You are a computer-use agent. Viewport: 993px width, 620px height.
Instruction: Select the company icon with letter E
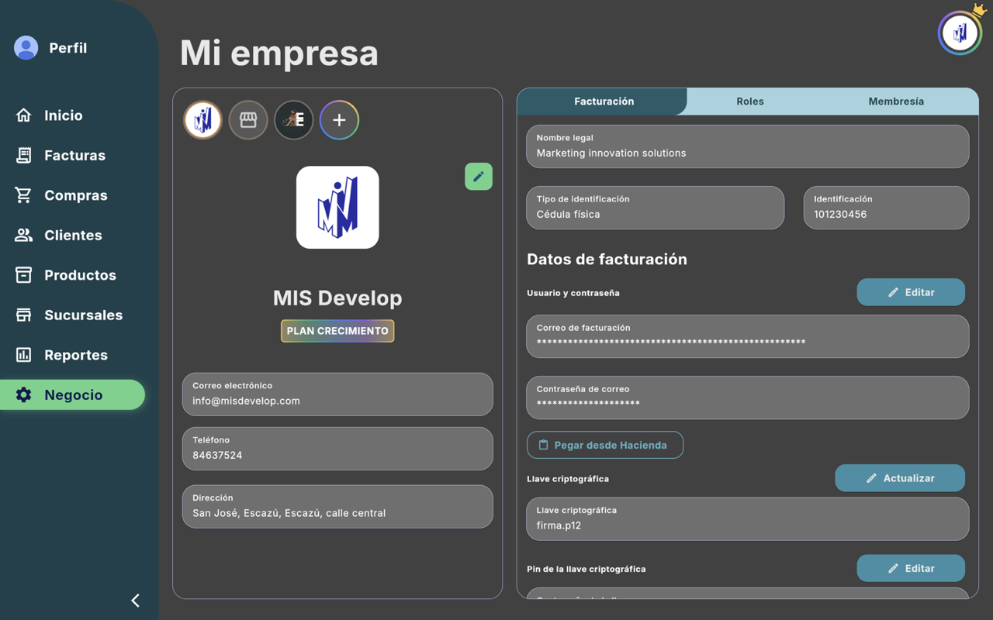(294, 120)
